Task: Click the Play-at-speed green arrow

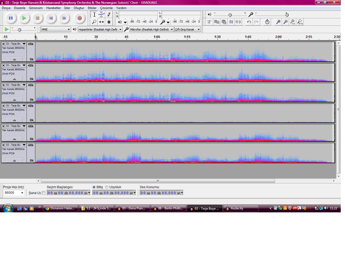Action: pyautogui.click(x=7, y=29)
